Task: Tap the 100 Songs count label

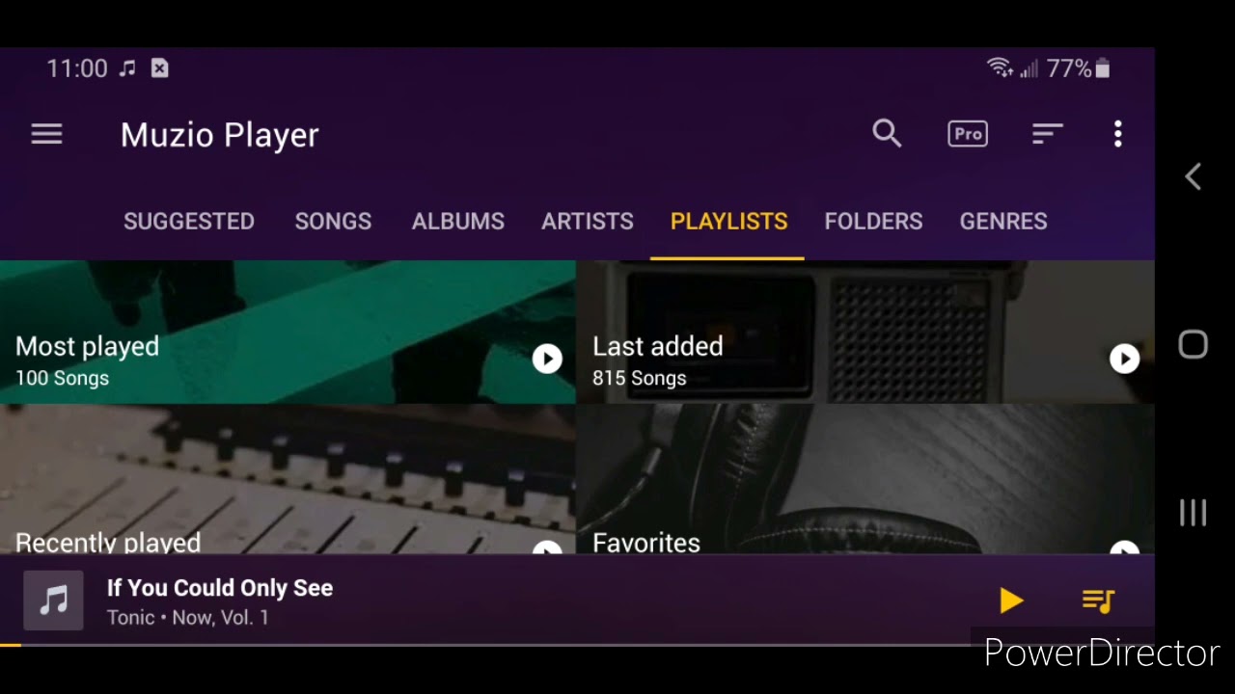Action: click(x=62, y=378)
